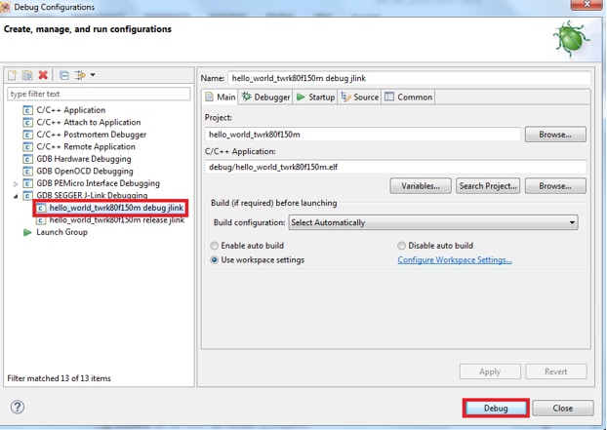Switch to the Debugger tab

tap(266, 98)
